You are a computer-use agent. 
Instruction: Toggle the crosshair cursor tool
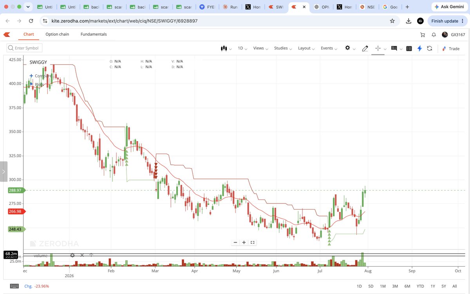point(378,48)
